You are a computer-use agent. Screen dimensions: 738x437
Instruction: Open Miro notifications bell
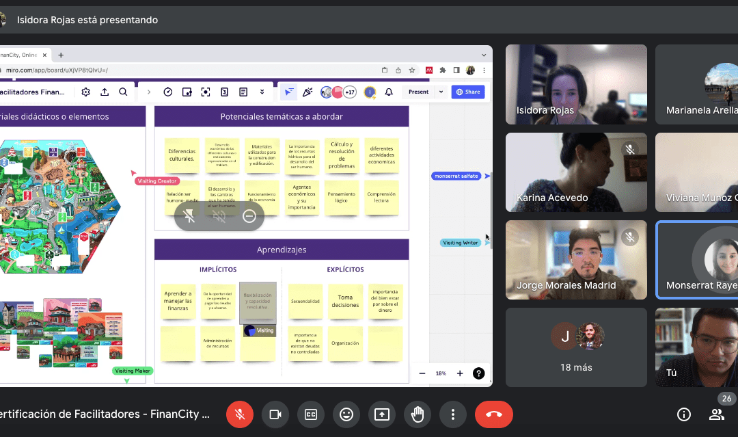389,92
